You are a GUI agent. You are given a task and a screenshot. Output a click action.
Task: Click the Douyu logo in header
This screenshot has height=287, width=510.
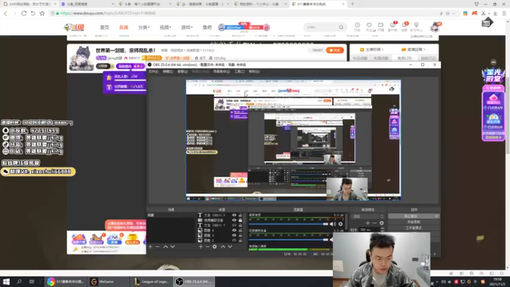click(75, 27)
